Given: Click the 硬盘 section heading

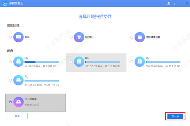Looking at the screenshot, I should [x=10, y=51].
